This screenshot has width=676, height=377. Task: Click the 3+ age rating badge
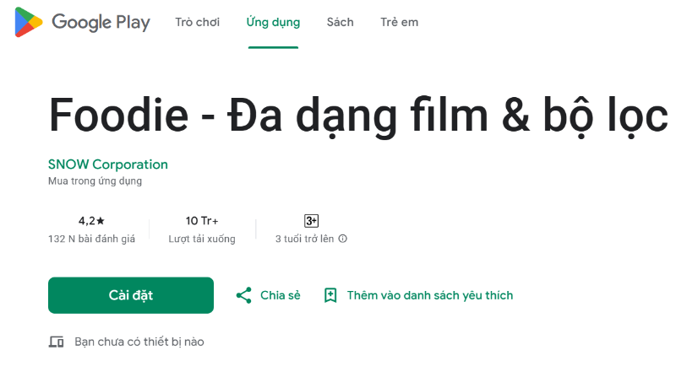tap(311, 221)
